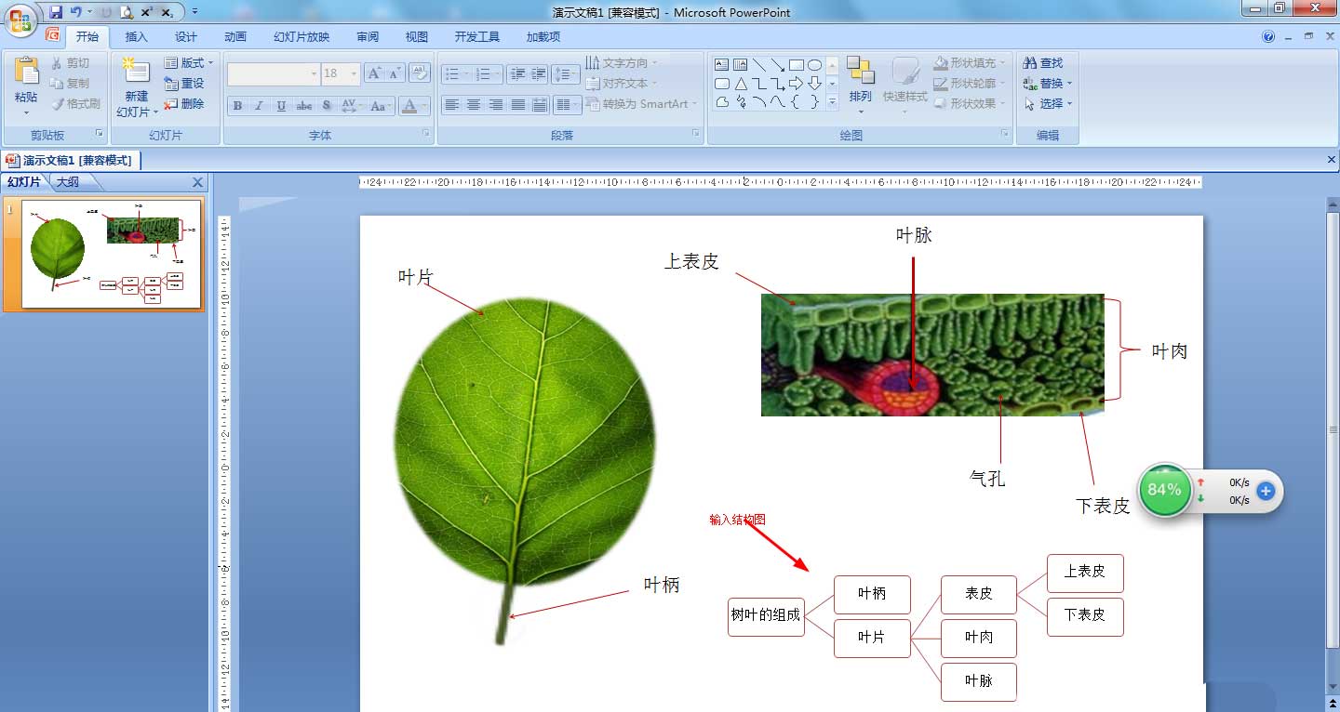Open 查找 (Find) in the editing group
This screenshot has height=712, width=1340.
pos(1044,62)
